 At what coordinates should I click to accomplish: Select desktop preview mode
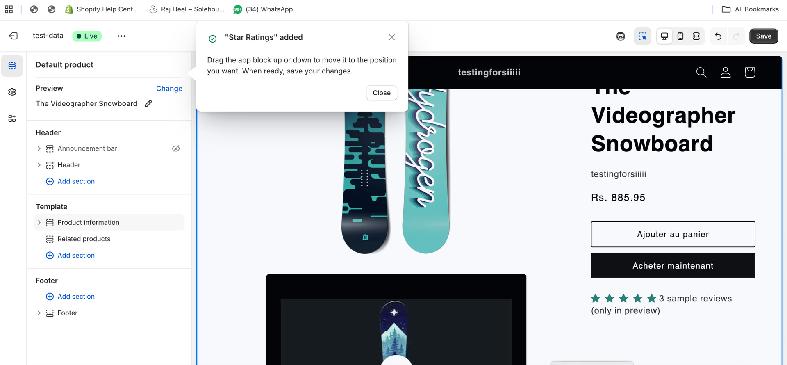click(x=664, y=36)
